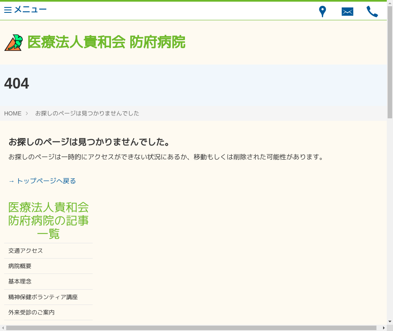Click the メニュー text label
Viewport: 393px width, 331px height.
pyautogui.click(x=30, y=10)
